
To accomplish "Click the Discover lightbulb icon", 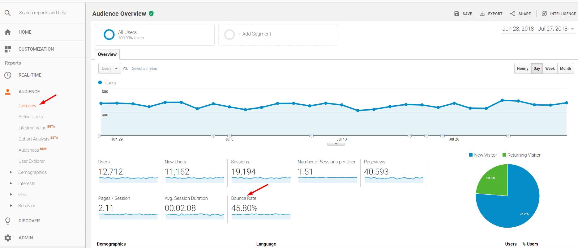I will pos(8,221).
